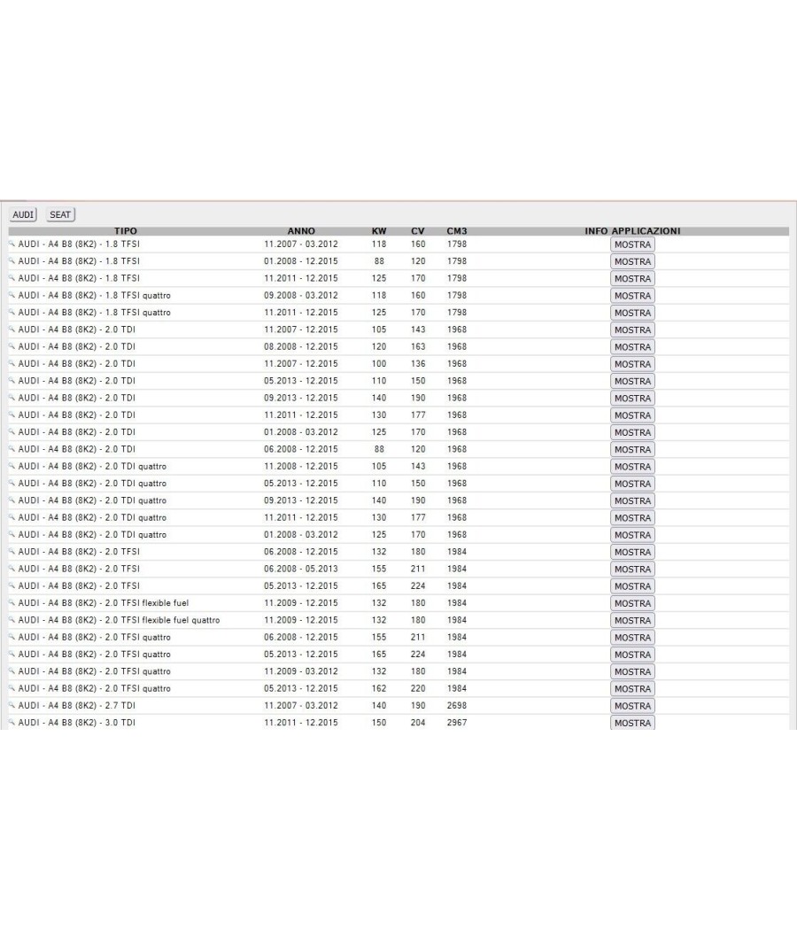Click magnifier for 2.0 TDI 105 kW non-quattro row
797x930 pixels.
point(12,329)
